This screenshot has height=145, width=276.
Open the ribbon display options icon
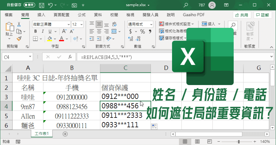pos(226,5)
